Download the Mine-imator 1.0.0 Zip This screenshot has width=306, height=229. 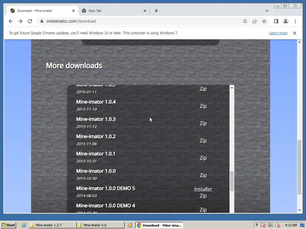pyautogui.click(x=203, y=175)
